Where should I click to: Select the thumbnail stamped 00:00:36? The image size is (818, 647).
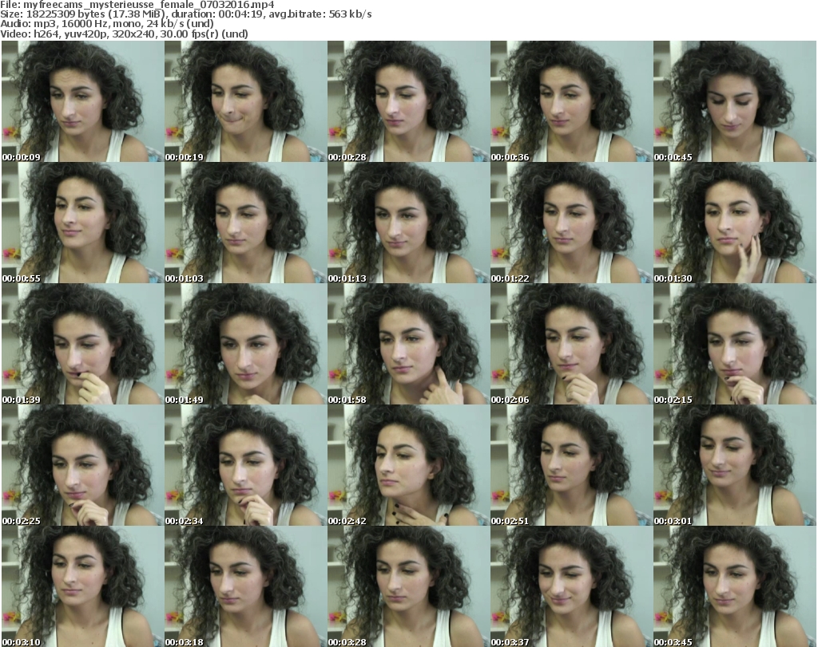(x=571, y=101)
